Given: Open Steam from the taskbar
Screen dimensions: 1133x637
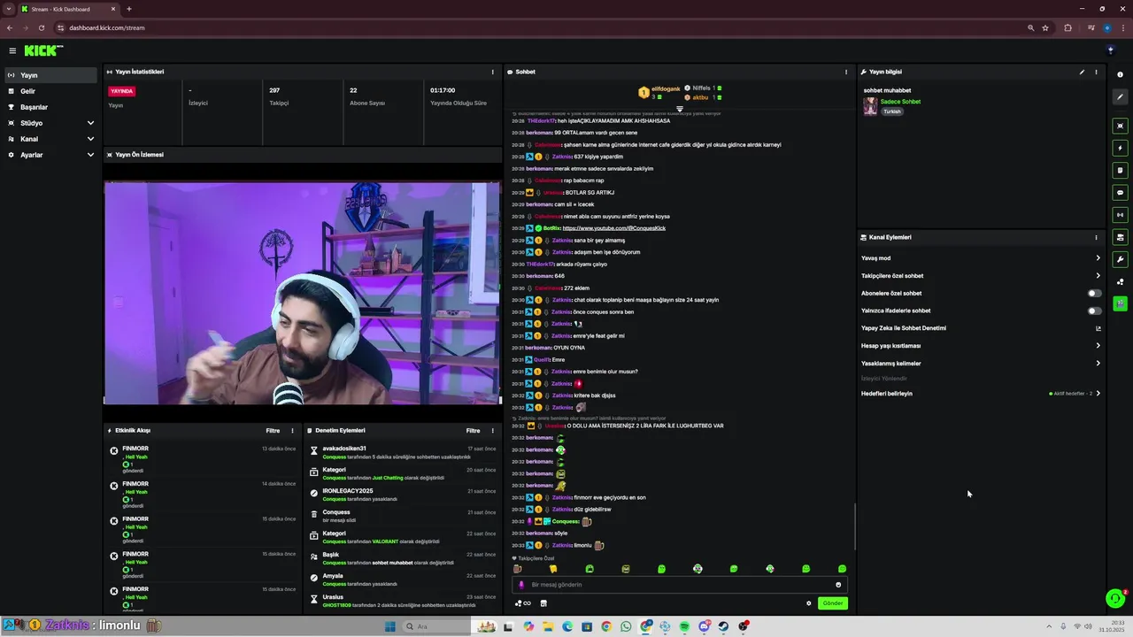Looking at the screenshot, I should [x=723, y=626].
